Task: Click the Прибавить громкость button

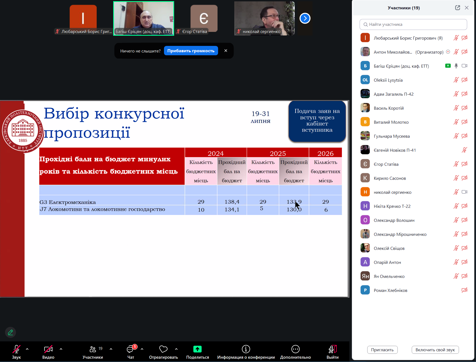Action: pyautogui.click(x=191, y=51)
